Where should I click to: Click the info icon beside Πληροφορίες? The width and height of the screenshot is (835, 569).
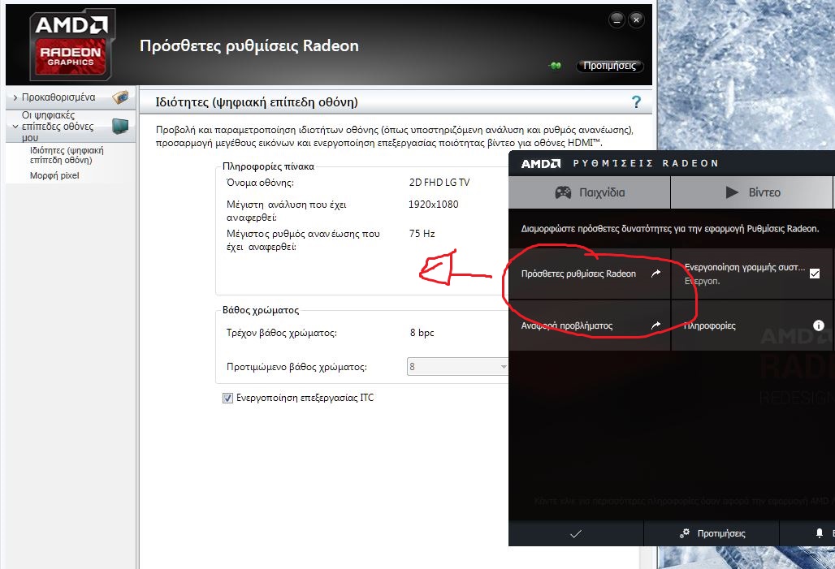click(x=819, y=325)
